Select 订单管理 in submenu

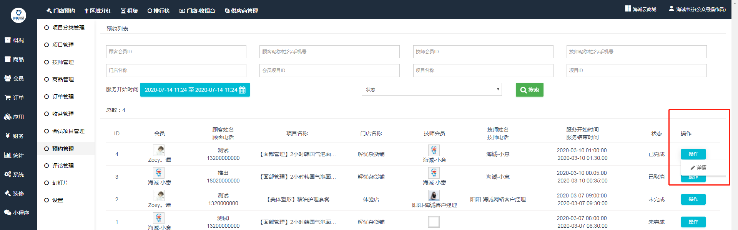[x=59, y=97]
